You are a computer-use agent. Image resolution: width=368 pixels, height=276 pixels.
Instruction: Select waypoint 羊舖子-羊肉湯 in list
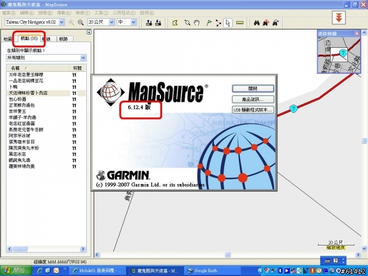tap(22, 117)
